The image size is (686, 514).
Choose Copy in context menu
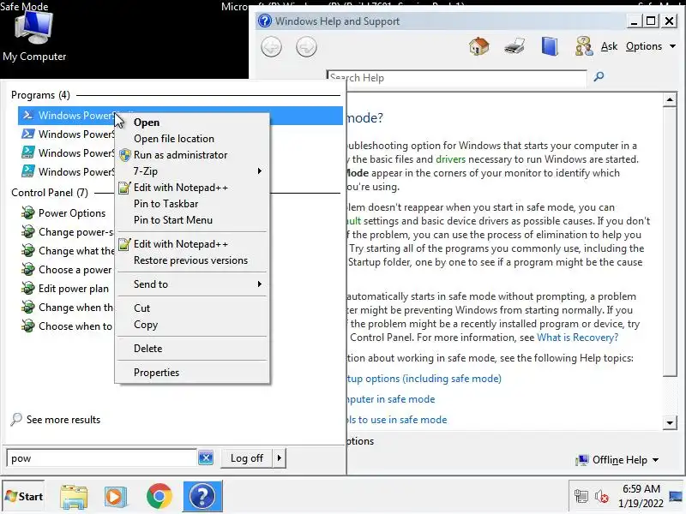point(192,325)
